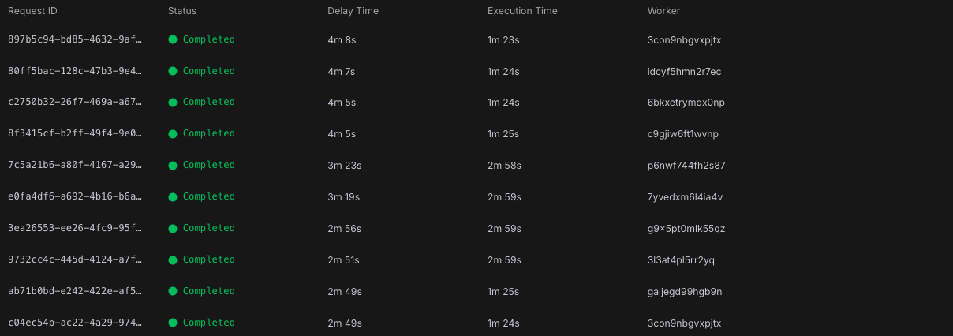
Task: Click worker galjegd99hgb9n
Action: [684, 292]
